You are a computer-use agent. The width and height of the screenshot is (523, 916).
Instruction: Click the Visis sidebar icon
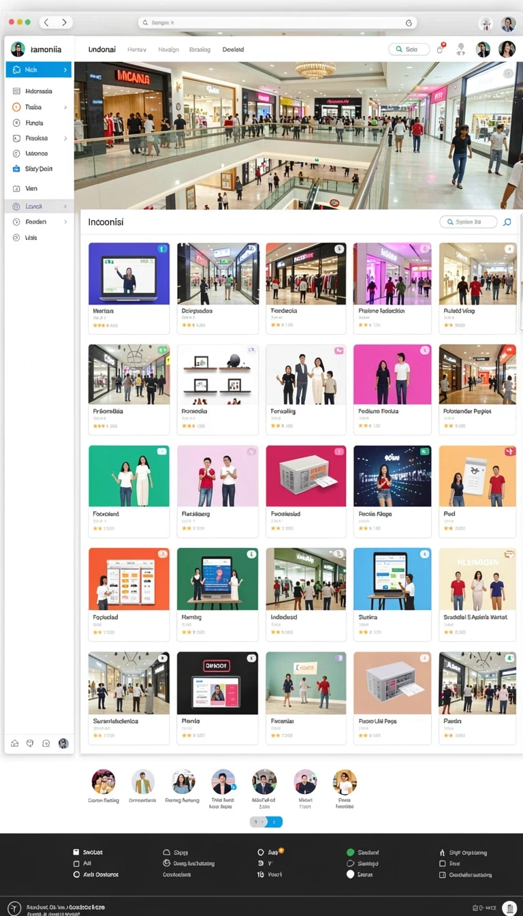(17, 238)
